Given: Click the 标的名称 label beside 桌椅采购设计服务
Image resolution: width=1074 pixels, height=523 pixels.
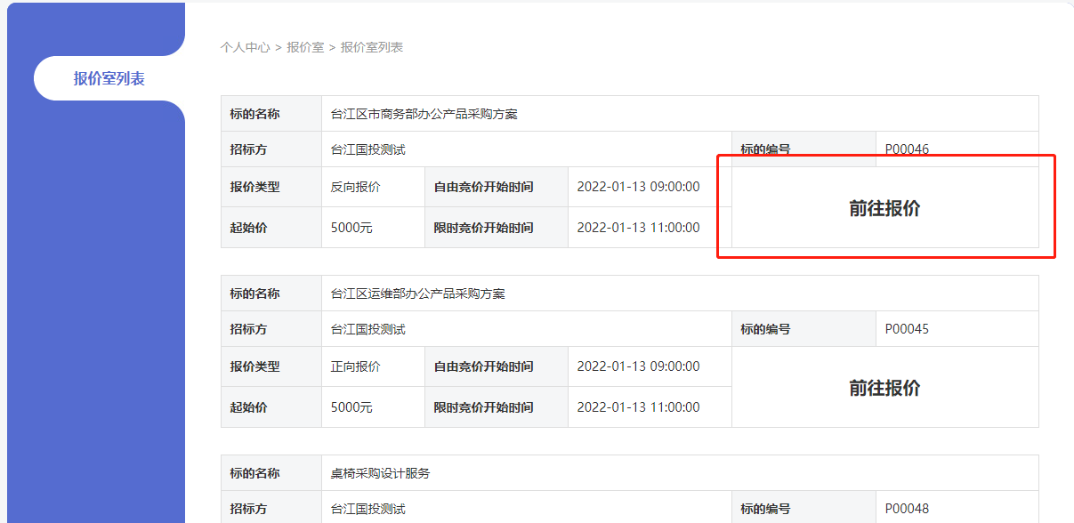Looking at the screenshot, I should coord(254,473).
